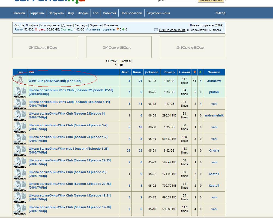Log out via the Выход link
Image resolution: width=273 pixels, height=218 pixels.
pyautogui.click(x=220, y=13)
